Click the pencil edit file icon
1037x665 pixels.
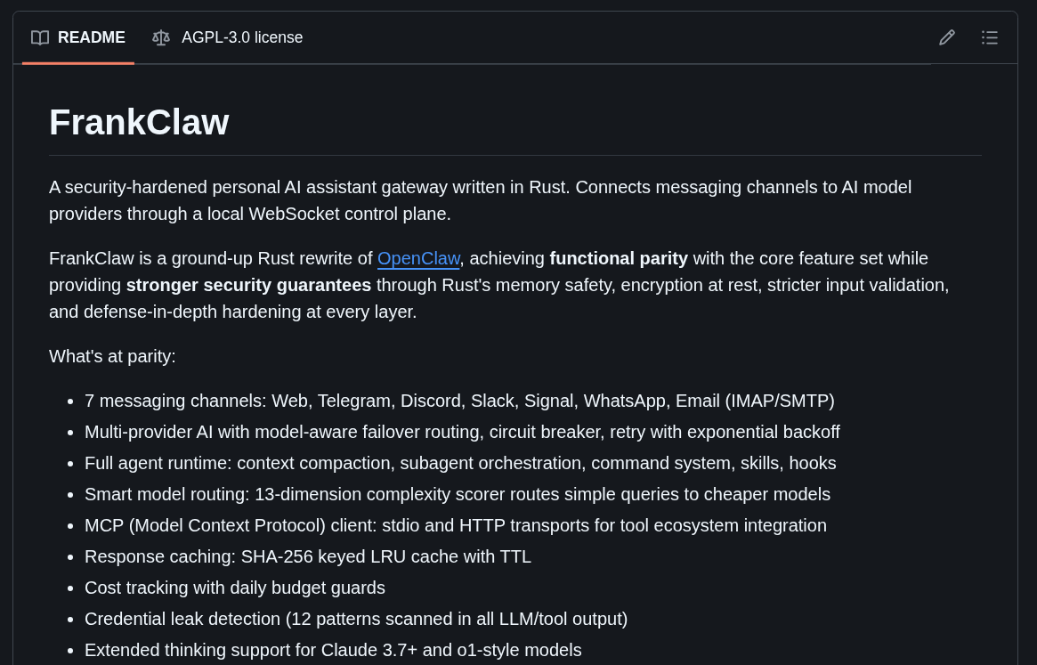(947, 37)
